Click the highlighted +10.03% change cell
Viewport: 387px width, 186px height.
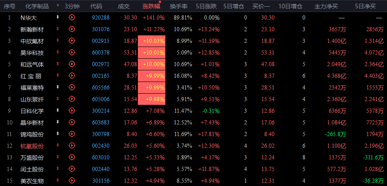pyautogui.click(x=152, y=41)
